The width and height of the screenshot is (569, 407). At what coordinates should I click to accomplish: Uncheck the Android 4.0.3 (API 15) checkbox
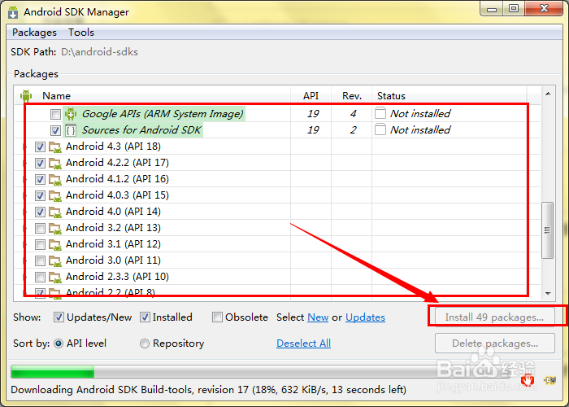click(40, 196)
